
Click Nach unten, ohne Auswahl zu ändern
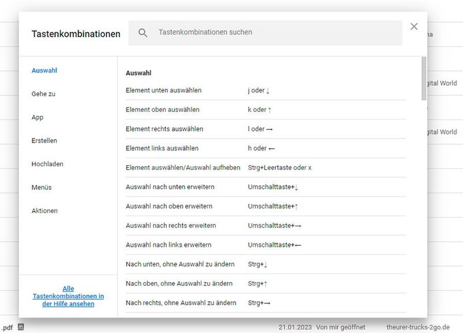tap(180, 264)
